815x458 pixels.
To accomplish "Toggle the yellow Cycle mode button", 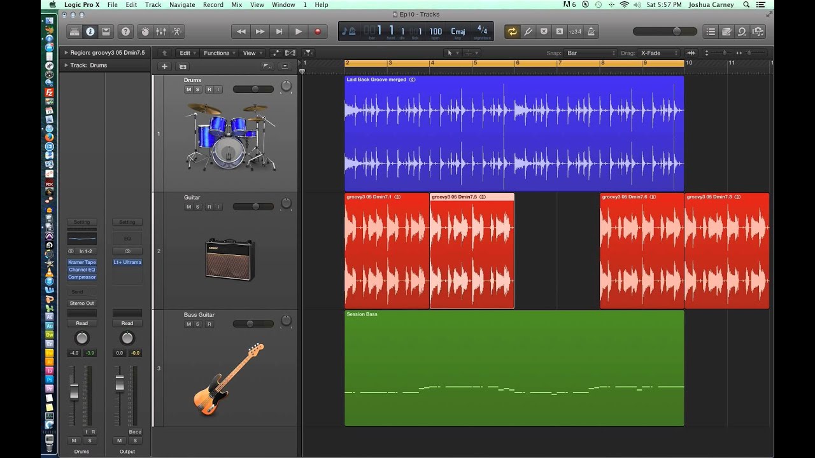I will coord(512,31).
